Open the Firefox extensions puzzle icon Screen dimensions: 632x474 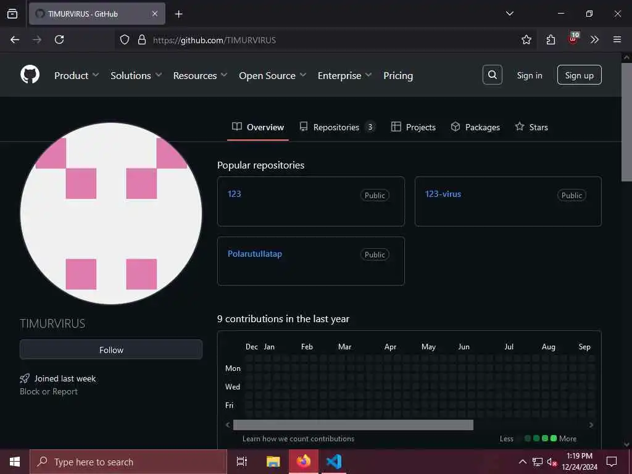(x=551, y=39)
